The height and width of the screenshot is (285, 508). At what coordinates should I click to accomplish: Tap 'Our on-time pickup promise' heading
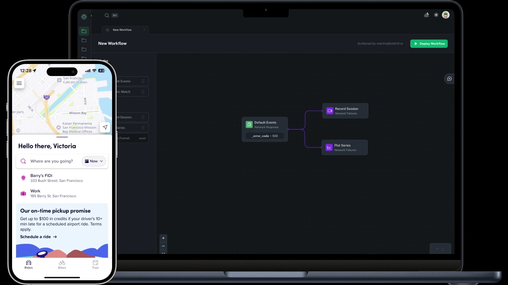coord(55,211)
